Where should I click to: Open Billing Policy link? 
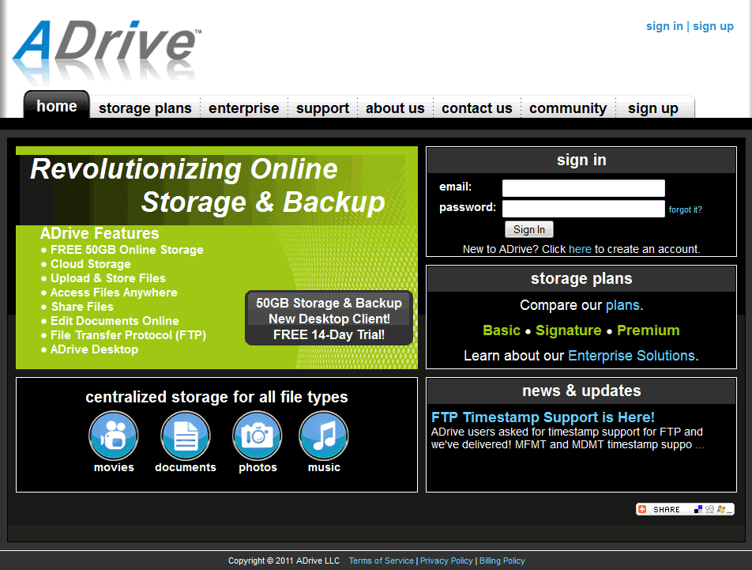pos(502,561)
